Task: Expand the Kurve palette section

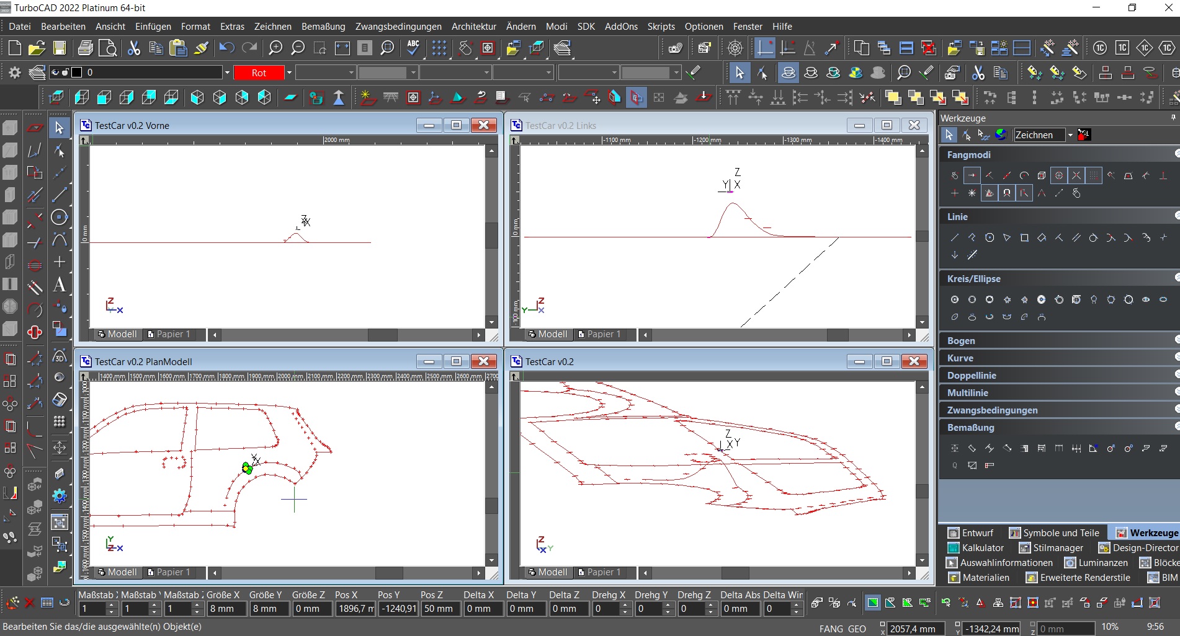Action: point(1176,357)
